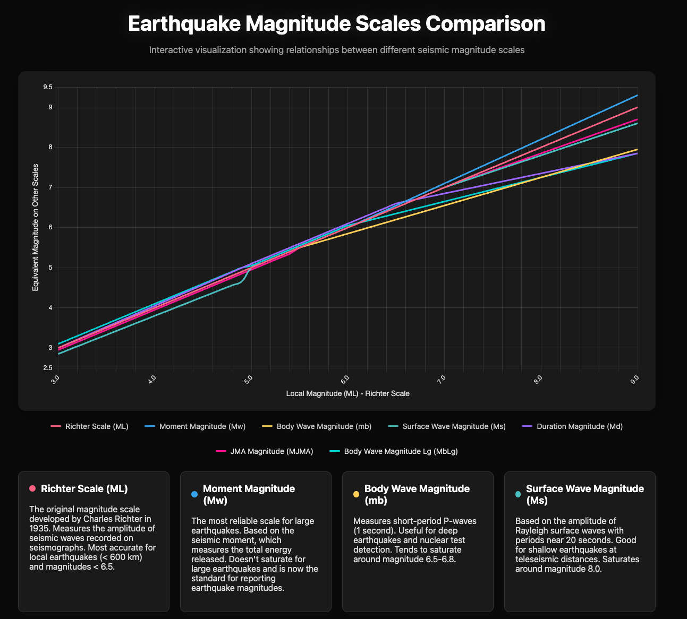Click the blue Moment Magnitude legend marker
This screenshot has height=619, width=687.
pos(150,426)
